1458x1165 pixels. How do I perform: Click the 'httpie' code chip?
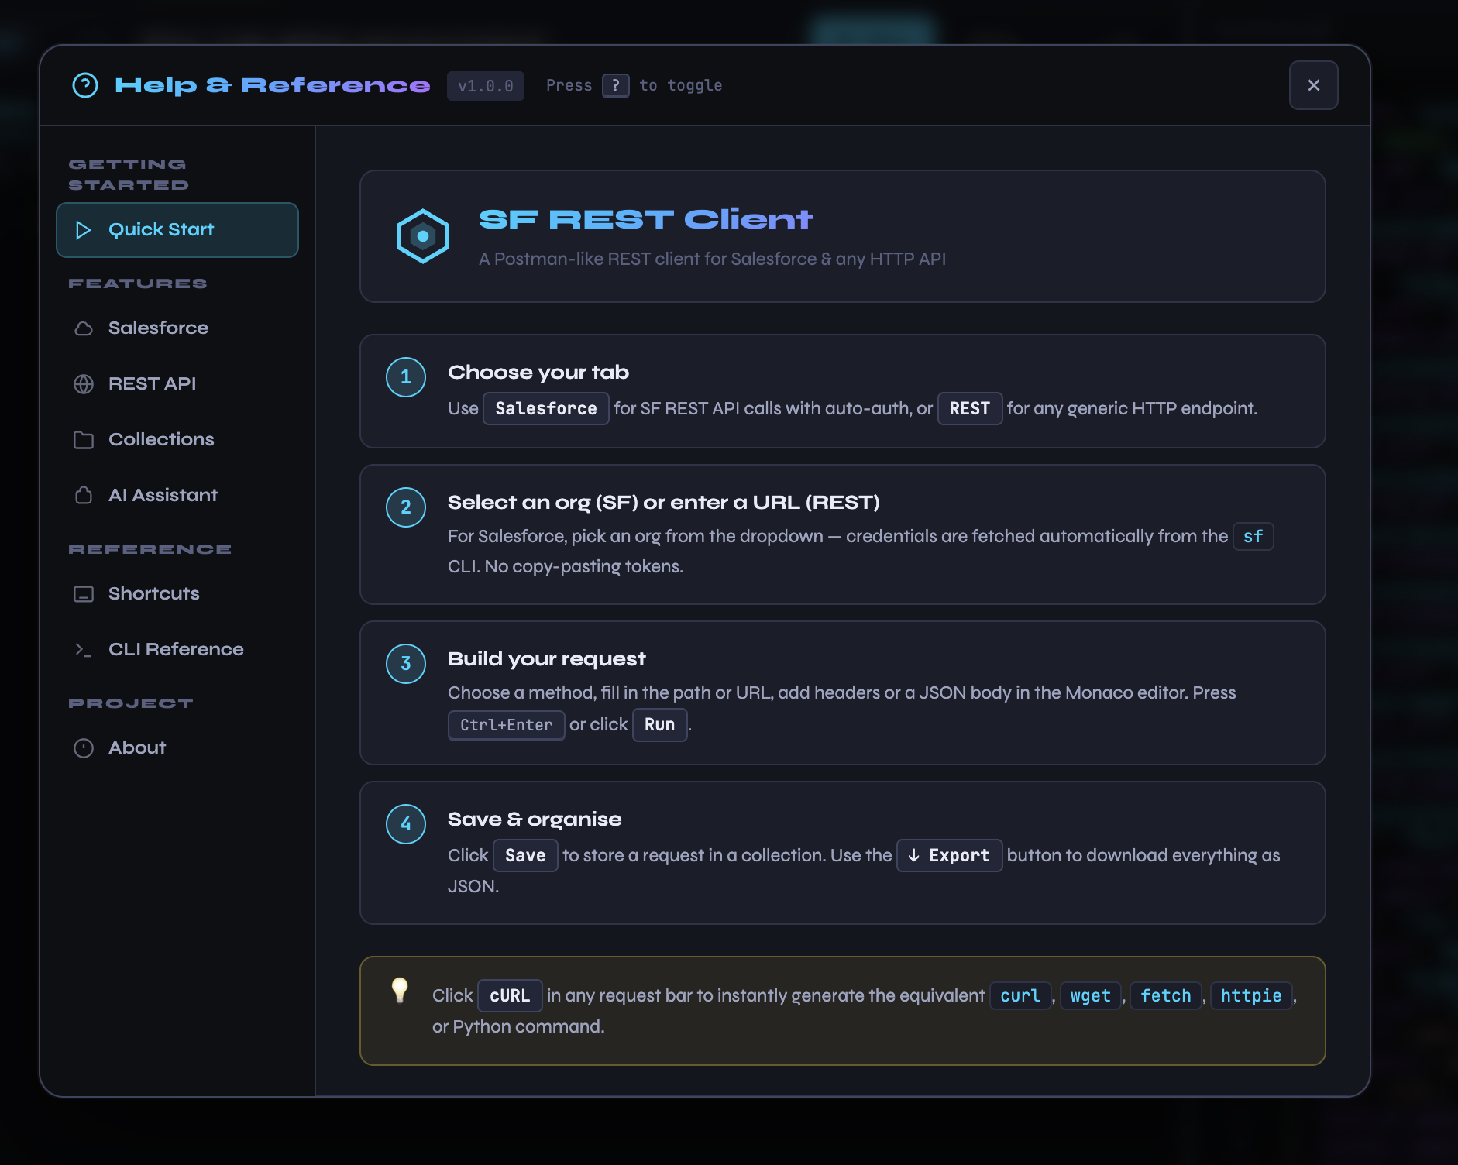(x=1251, y=996)
